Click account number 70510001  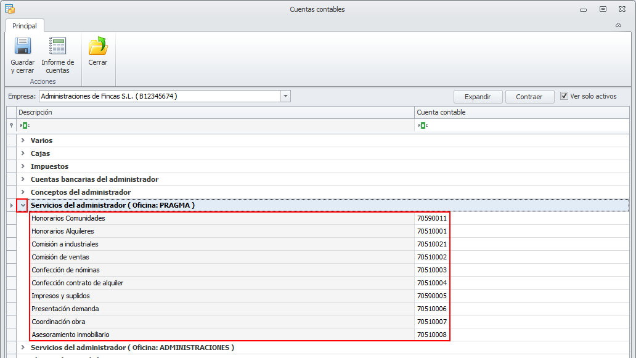[431, 231]
